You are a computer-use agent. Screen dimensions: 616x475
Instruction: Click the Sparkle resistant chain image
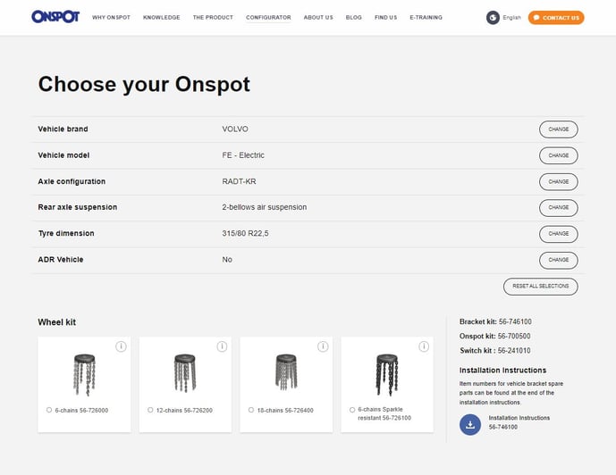(387, 375)
